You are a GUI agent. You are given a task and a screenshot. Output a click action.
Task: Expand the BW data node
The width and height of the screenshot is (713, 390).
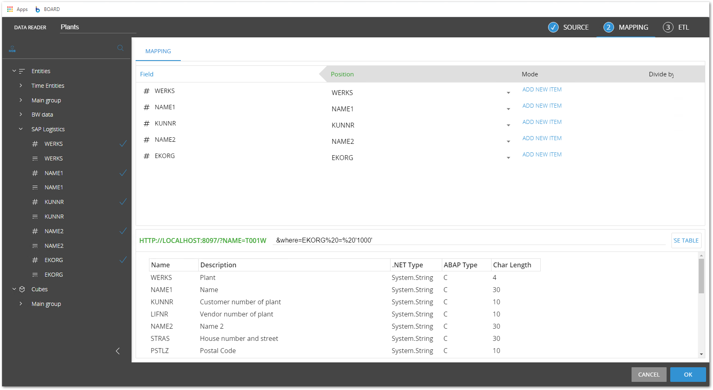[x=21, y=115]
